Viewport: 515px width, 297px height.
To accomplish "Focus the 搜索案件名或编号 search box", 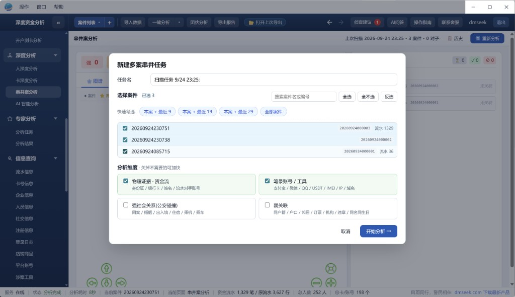I will coord(304,97).
